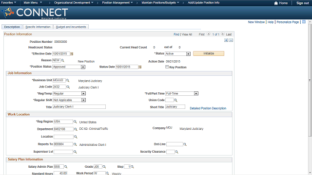Look up Job Code values
The image size is (312, 175).
tap(68, 87)
